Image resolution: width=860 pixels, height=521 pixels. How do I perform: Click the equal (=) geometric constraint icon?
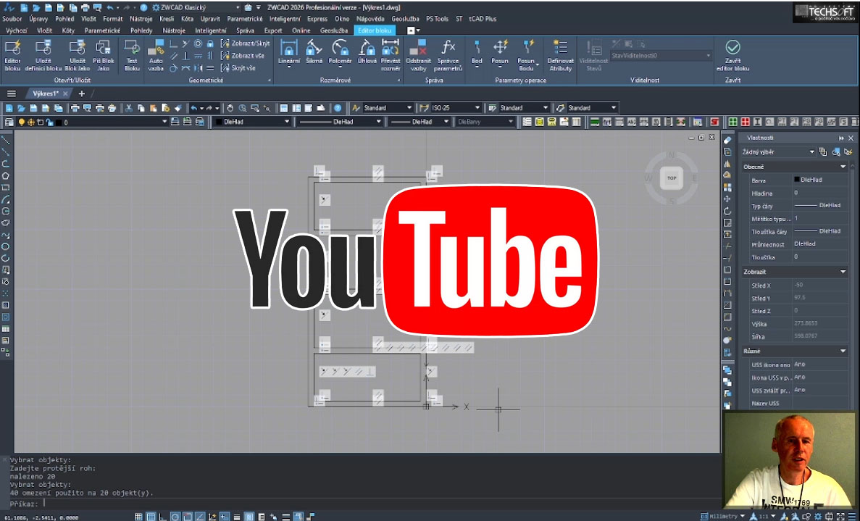[210, 68]
